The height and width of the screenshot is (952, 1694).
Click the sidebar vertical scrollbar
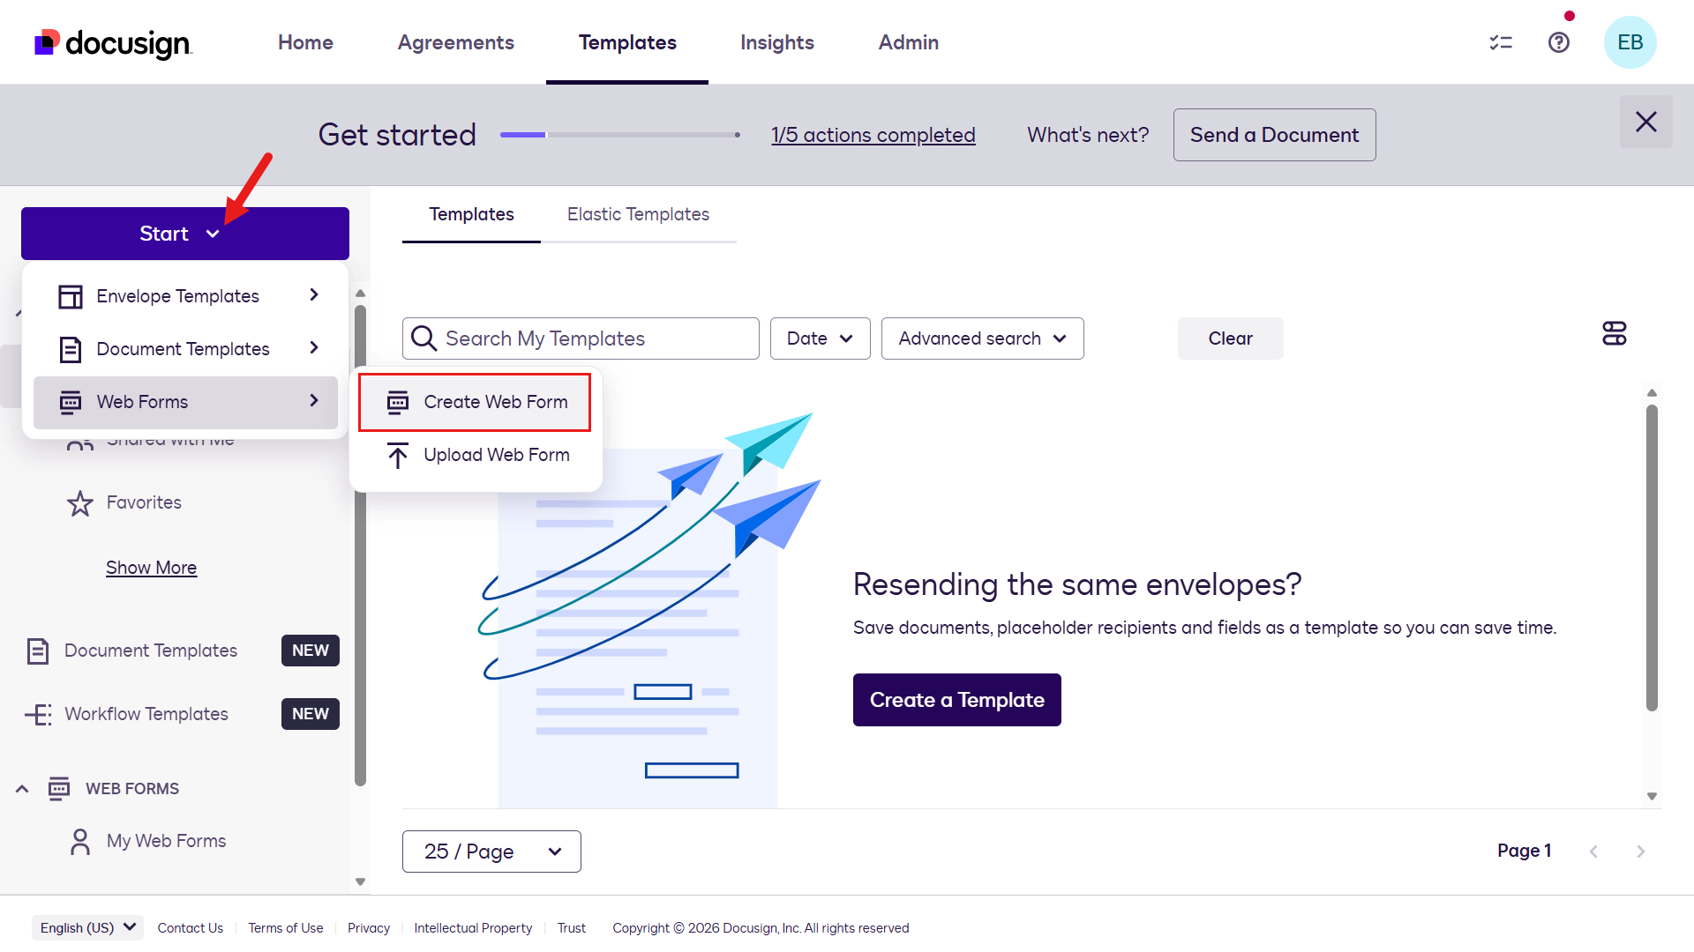(x=360, y=545)
